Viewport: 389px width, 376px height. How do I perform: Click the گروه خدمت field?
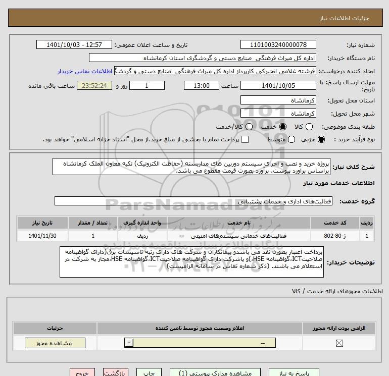point(193,201)
